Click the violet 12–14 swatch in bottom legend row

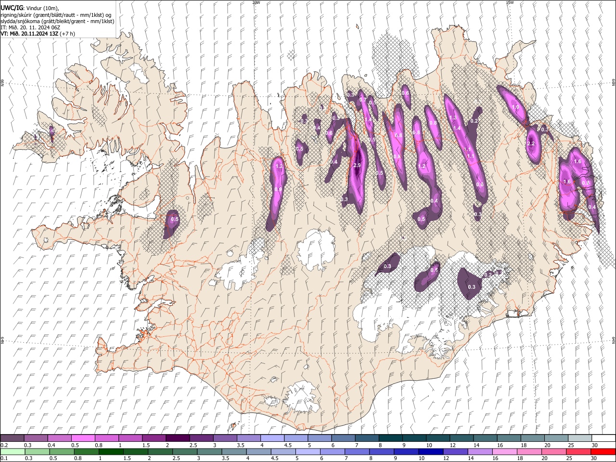pos(455,452)
